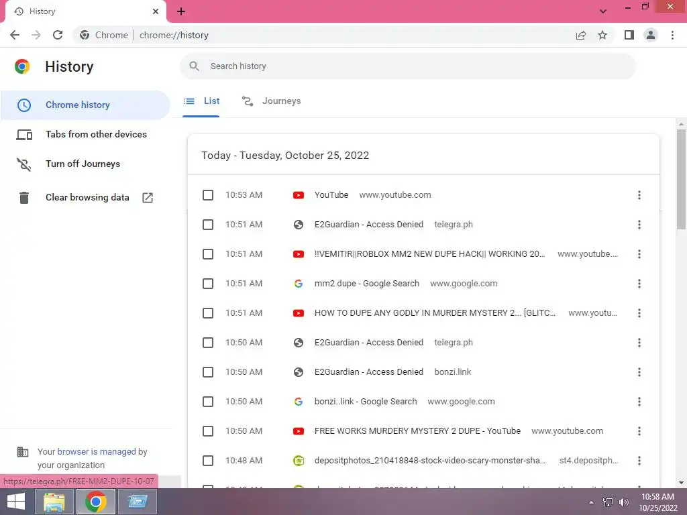The height and width of the screenshot is (515, 687).
Task: Close the History tab
Action: point(156,11)
